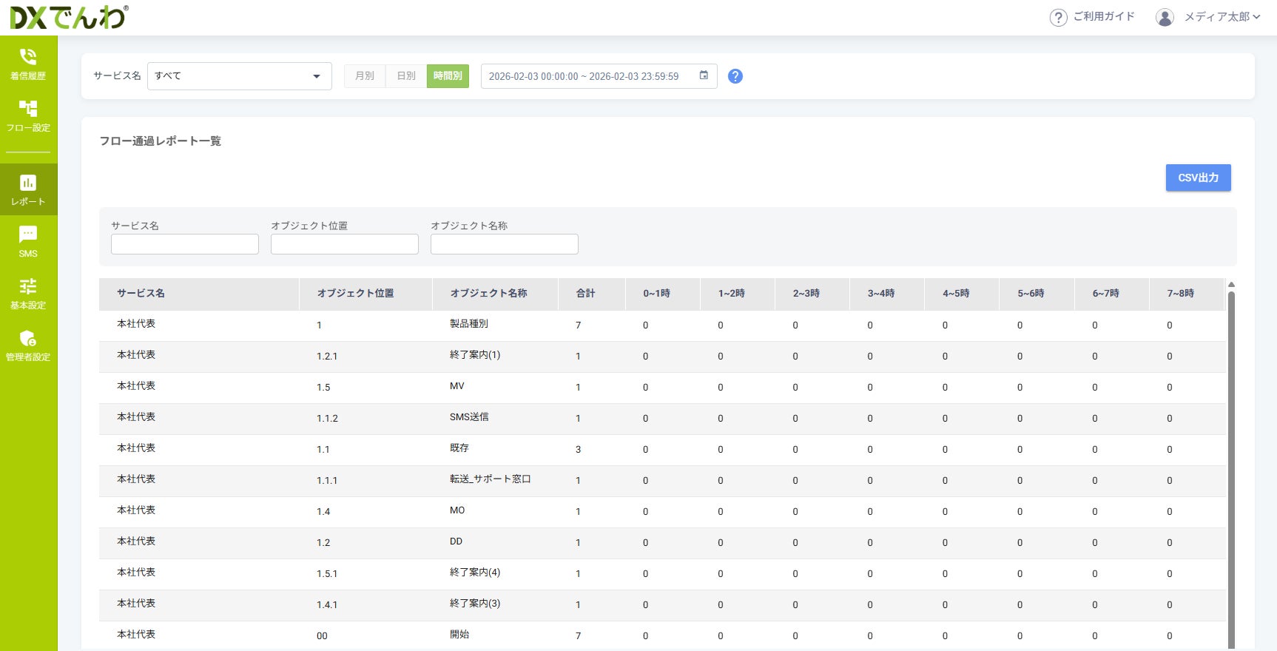Select the 製品種別 cell
The width and height of the screenshot is (1277, 651).
(469, 324)
